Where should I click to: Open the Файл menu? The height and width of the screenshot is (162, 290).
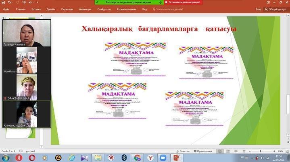7,9
